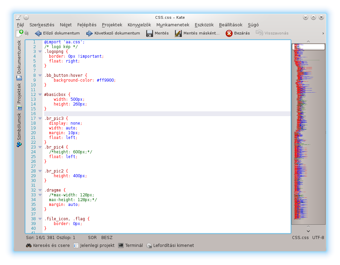Place cursor on the empty line 16
Image resolution: width=340 pixels, height=265 pixels.
167,114
